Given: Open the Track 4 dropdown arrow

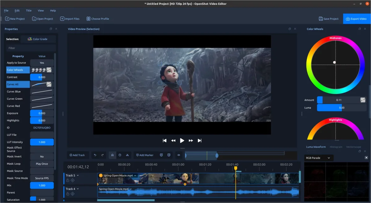Looking at the screenshot, I should coord(78,189).
